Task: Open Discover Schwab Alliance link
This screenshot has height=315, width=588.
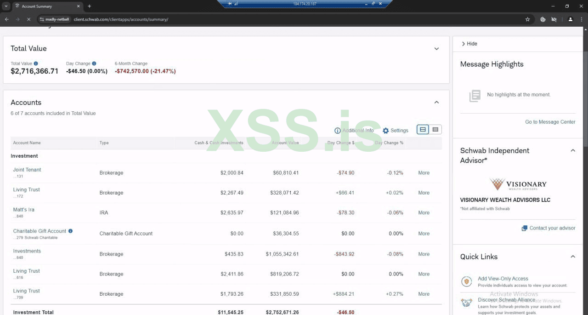Action: click(506, 300)
